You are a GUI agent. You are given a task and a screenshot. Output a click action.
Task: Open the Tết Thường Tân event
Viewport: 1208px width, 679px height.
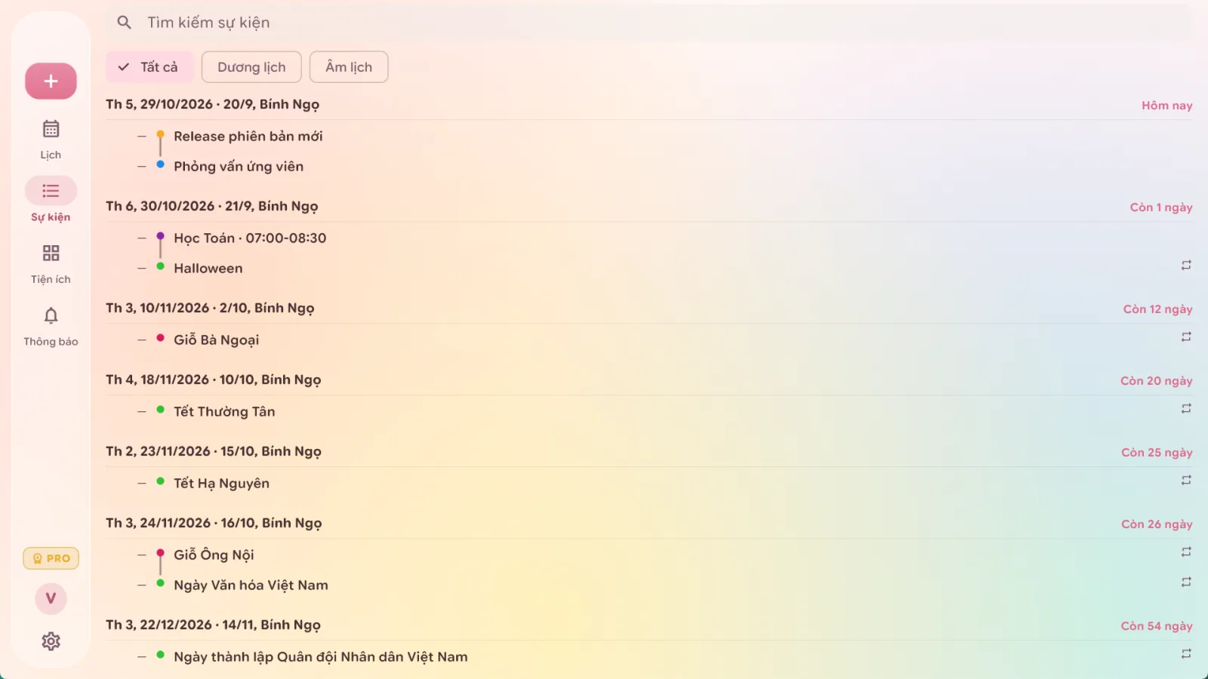(x=224, y=412)
